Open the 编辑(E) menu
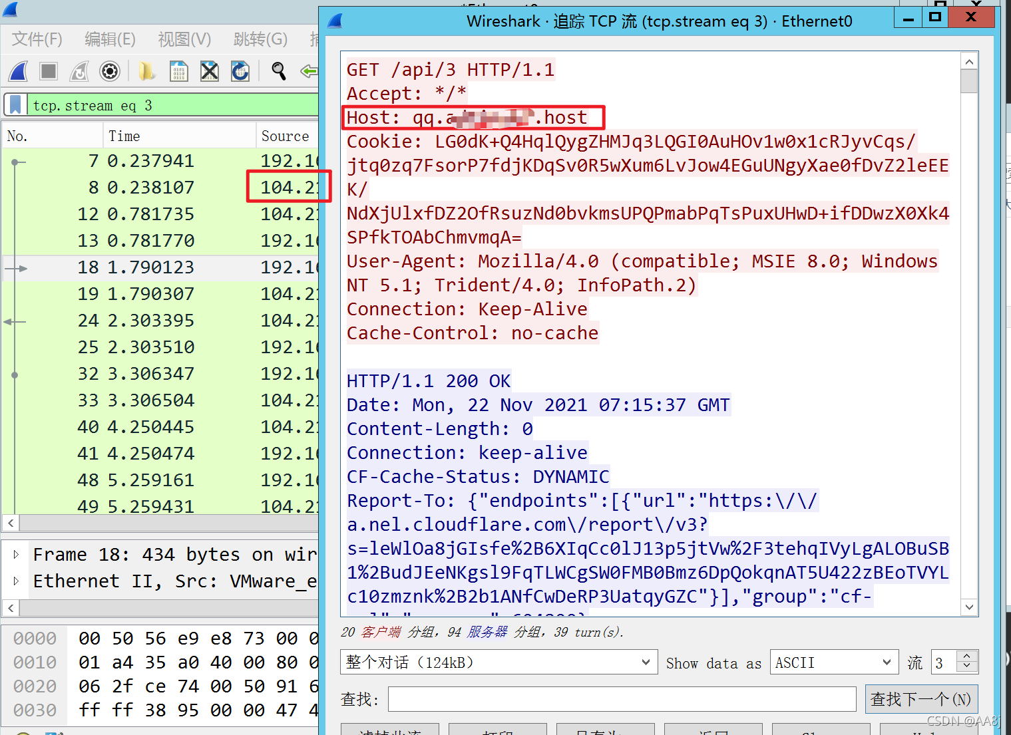1011x735 pixels. point(110,39)
